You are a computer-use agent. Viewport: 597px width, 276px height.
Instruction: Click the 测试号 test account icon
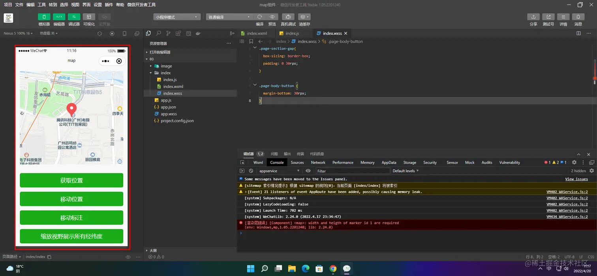[x=548, y=17]
